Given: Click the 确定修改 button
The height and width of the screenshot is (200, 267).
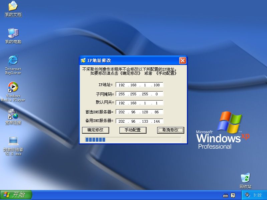Looking at the screenshot, I should (x=95, y=130).
